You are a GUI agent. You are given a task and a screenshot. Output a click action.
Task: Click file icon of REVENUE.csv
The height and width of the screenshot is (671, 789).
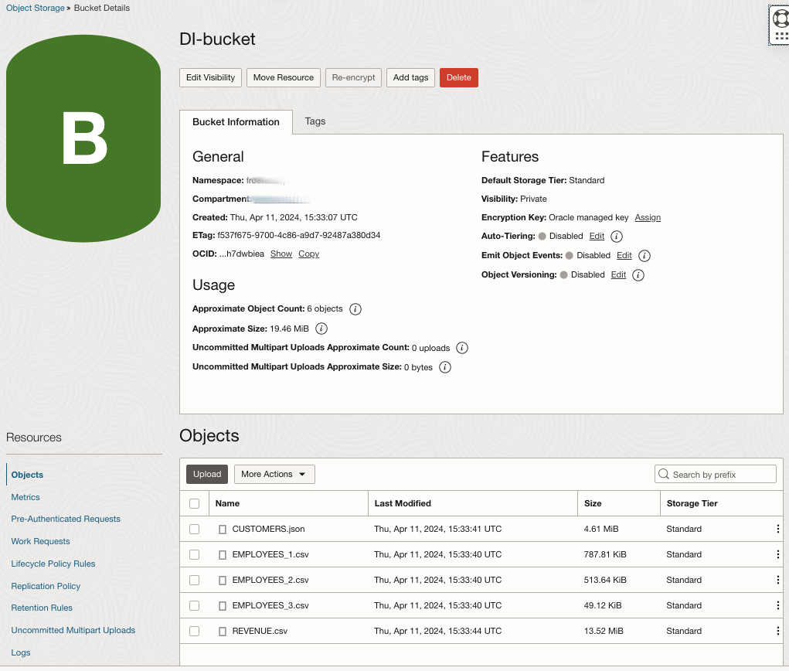click(x=223, y=632)
